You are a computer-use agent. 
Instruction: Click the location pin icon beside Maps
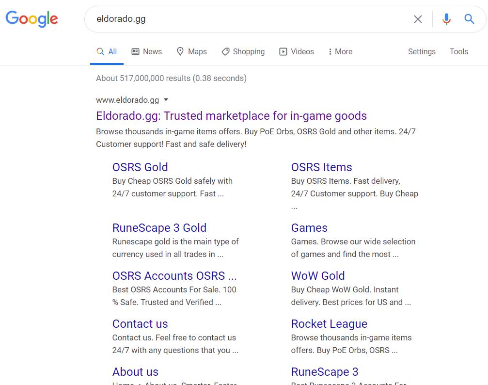180,51
